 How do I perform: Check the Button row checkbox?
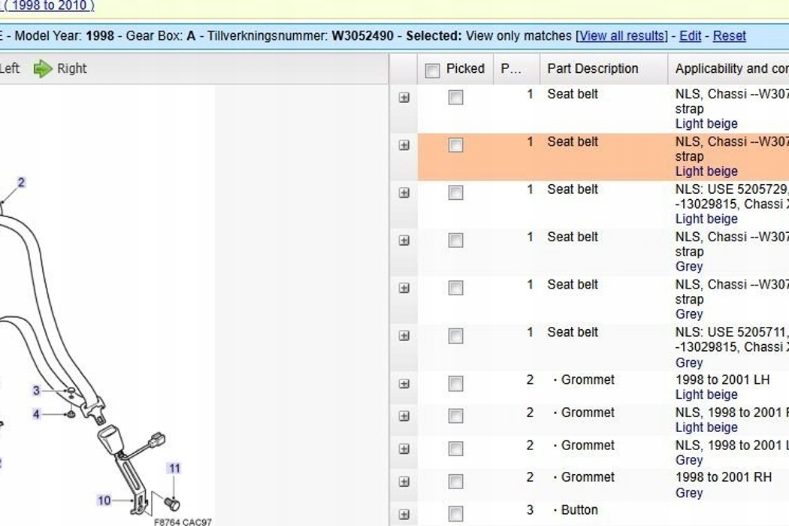tap(456, 514)
